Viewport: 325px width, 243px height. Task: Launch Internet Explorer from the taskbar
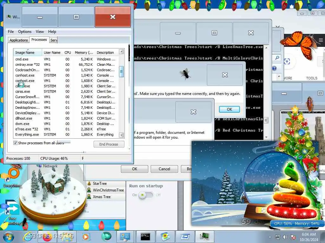[28, 237]
